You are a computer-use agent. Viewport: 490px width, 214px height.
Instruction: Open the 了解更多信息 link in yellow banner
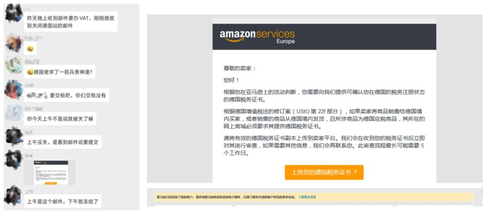[x=307, y=197]
